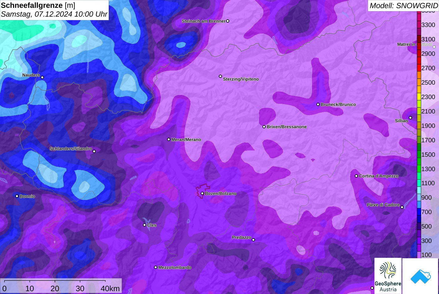Image resolution: width=439 pixels, height=294 pixels.
Task: Click the Mezzolombardo city label
Action: click(x=175, y=267)
